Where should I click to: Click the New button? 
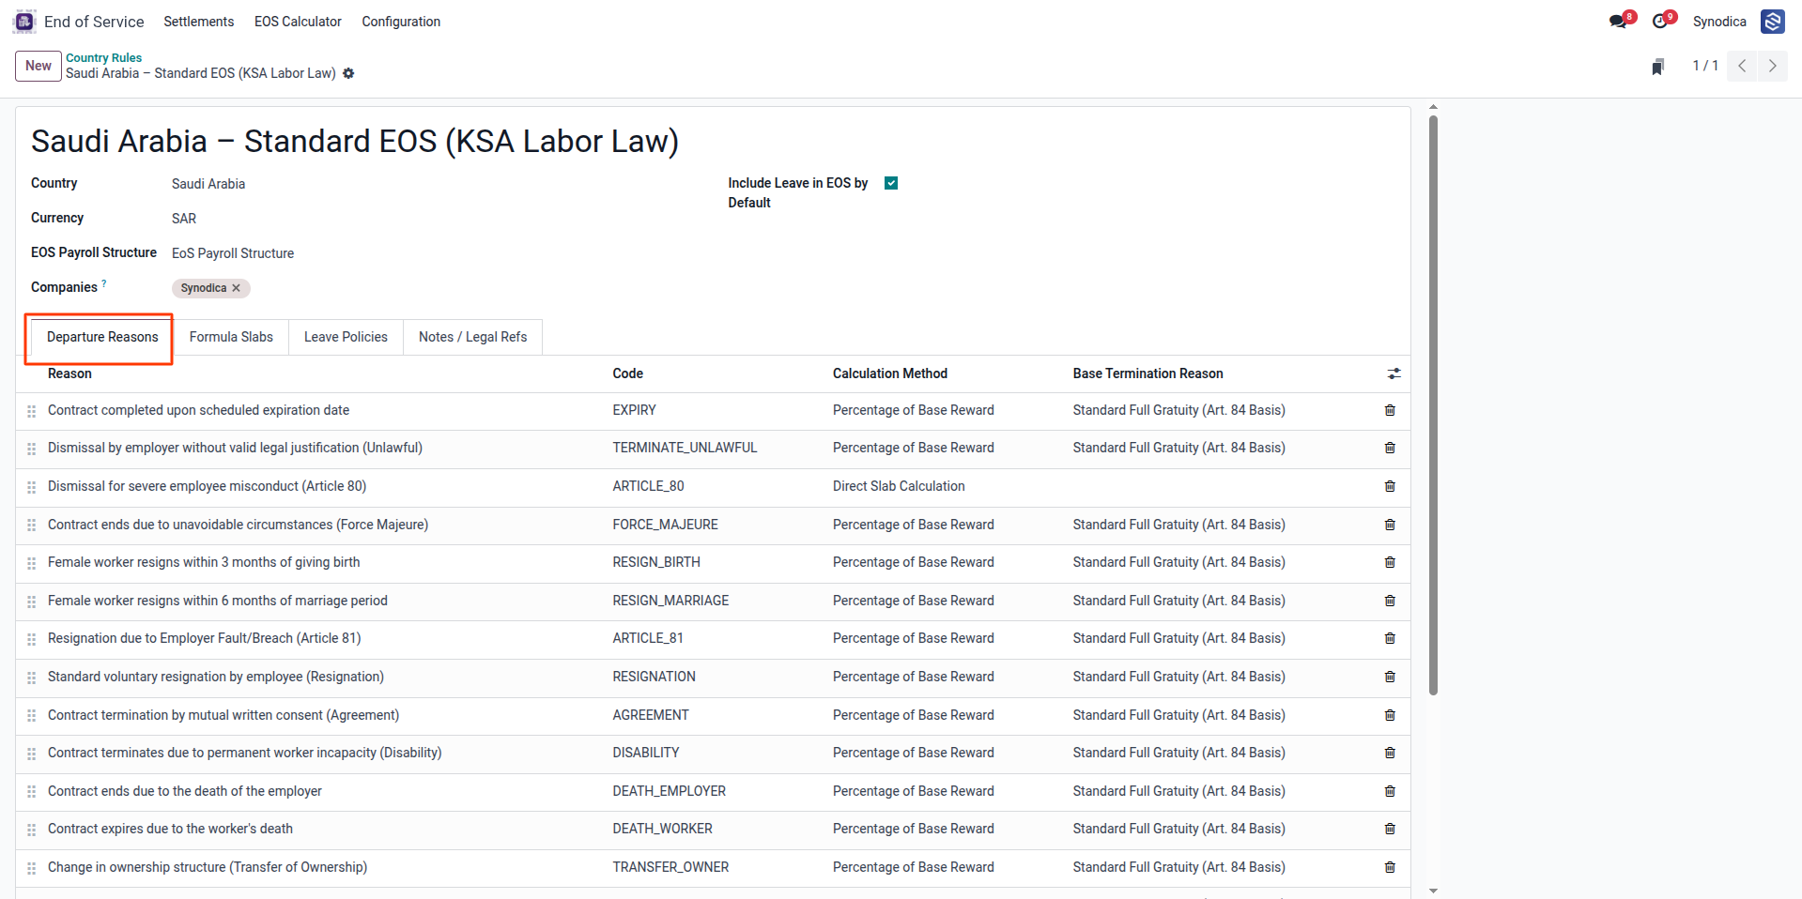coord(39,66)
